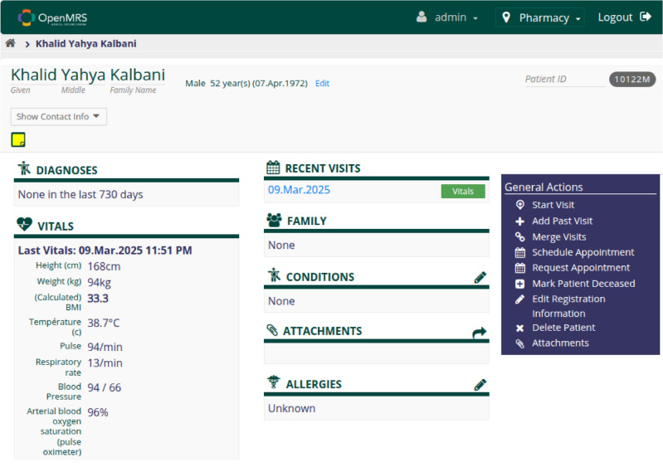Go to home via the house icon

tap(10, 43)
